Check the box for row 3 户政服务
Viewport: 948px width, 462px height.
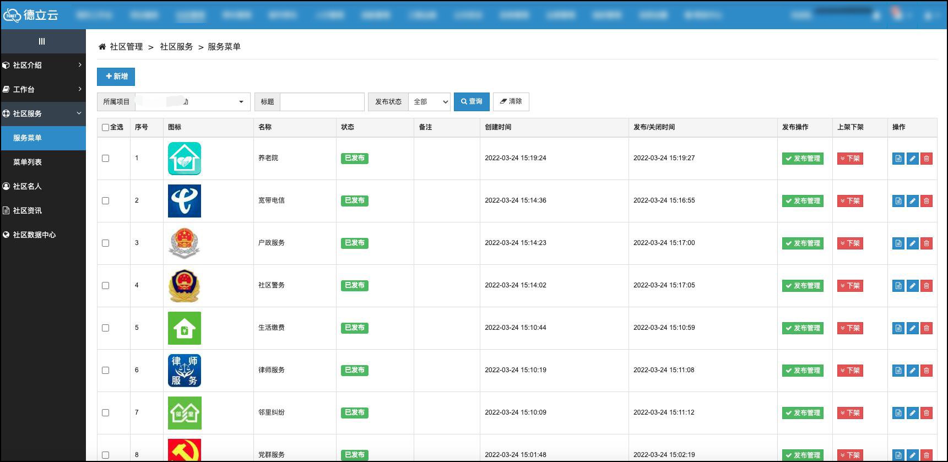105,243
